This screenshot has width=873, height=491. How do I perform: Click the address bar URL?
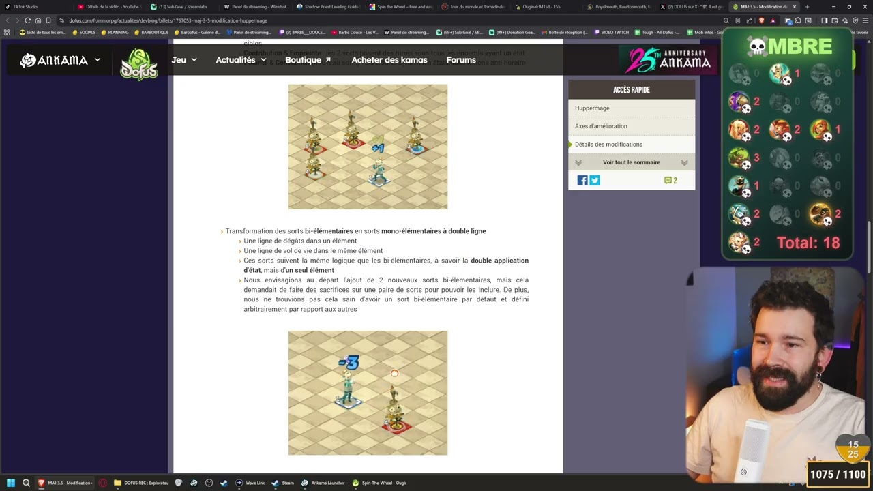168,20
